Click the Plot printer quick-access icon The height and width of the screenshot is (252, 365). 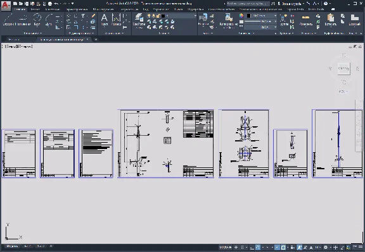[50, 4]
